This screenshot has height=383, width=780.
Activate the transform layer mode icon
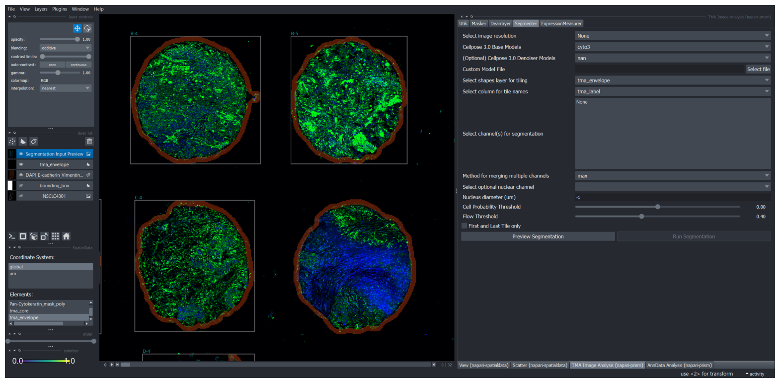tap(87, 28)
